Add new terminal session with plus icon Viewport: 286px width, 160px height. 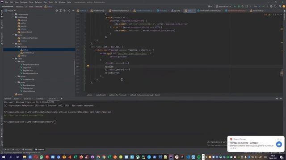(62, 99)
